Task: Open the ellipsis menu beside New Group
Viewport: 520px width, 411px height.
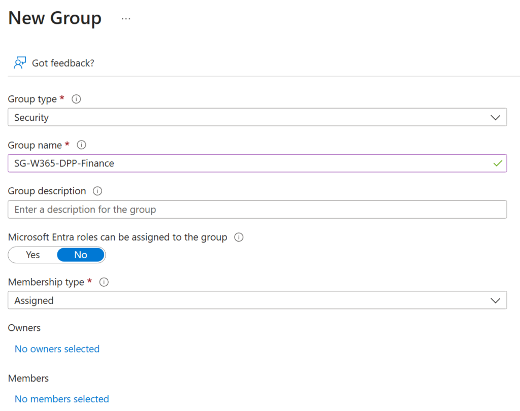Action: (x=126, y=19)
